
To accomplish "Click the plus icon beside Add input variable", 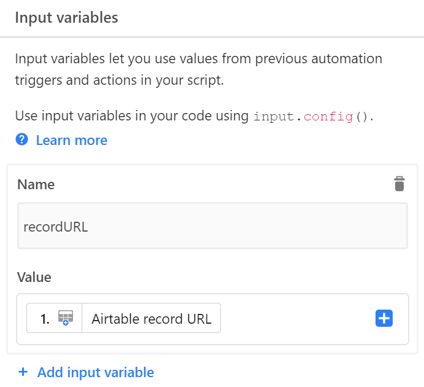I will coord(23,372).
